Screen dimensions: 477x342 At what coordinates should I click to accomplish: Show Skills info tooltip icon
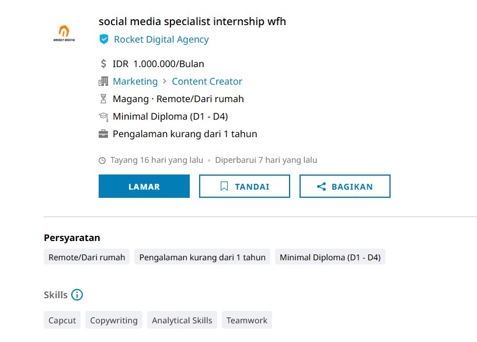(x=77, y=295)
